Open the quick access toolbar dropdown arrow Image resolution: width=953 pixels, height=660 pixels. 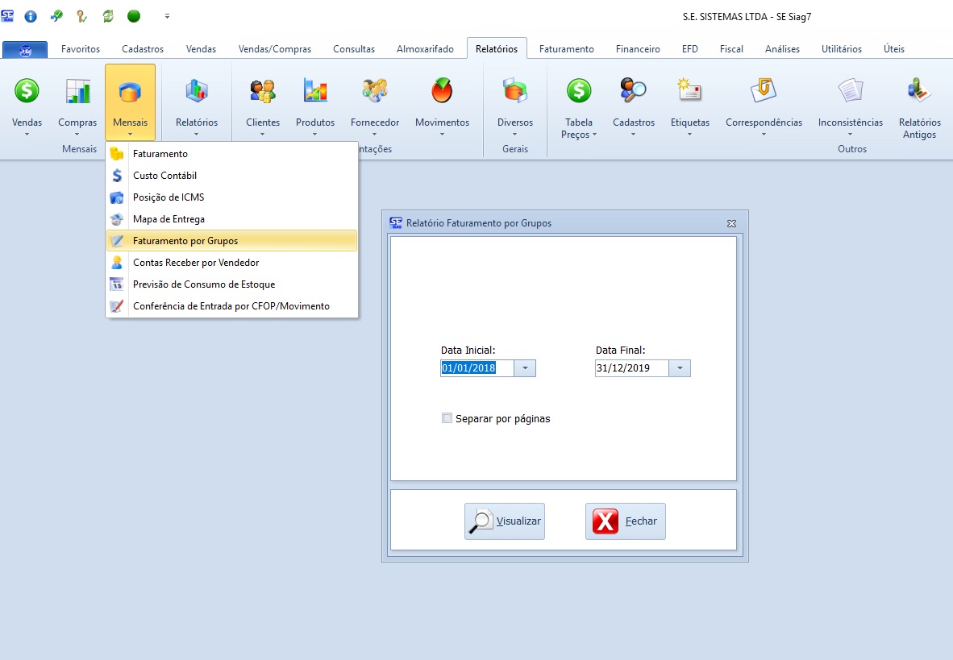tap(167, 16)
